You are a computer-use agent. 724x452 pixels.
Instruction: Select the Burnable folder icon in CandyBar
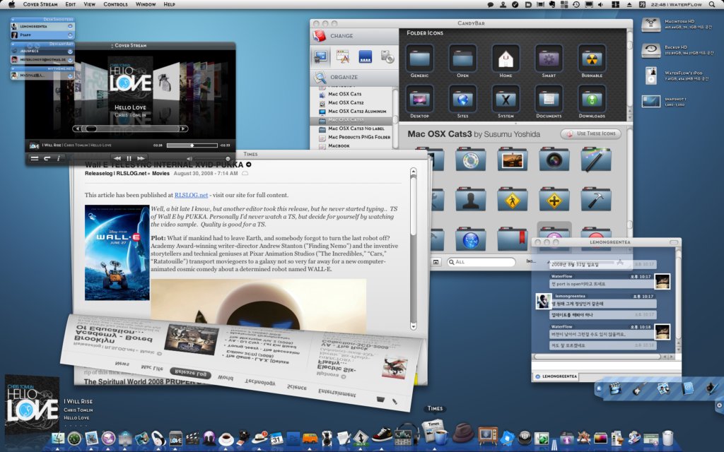[592, 59]
